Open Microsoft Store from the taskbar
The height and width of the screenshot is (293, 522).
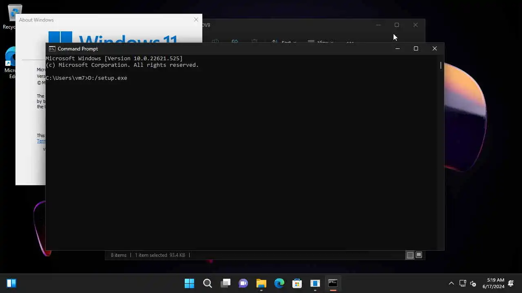[297, 283]
